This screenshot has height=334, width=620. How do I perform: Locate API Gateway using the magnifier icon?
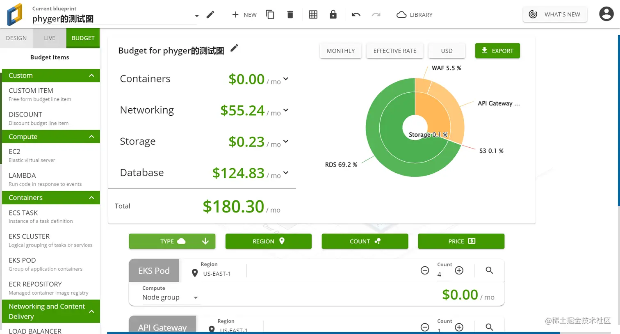(489, 327)
